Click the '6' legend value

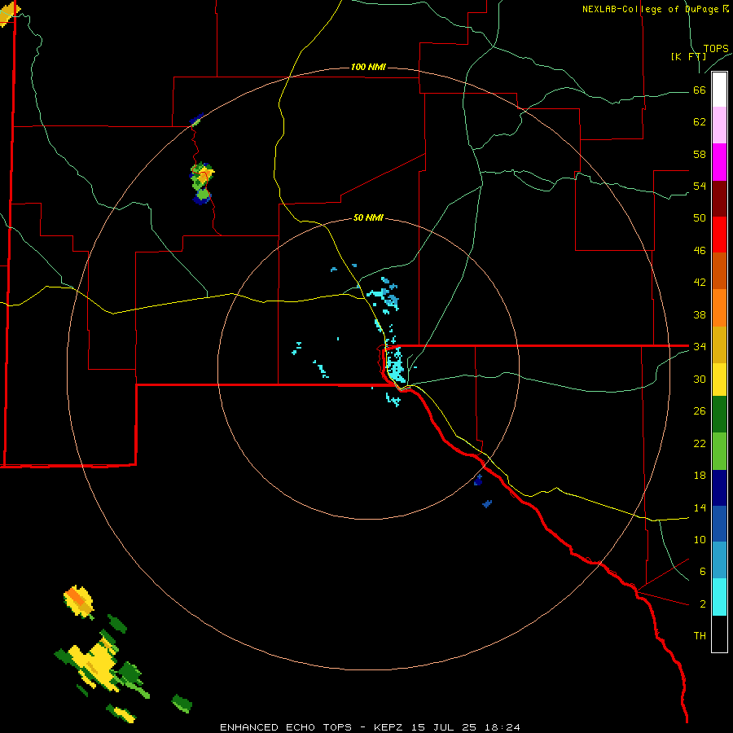pyautogui.click(x=703, y=572)
